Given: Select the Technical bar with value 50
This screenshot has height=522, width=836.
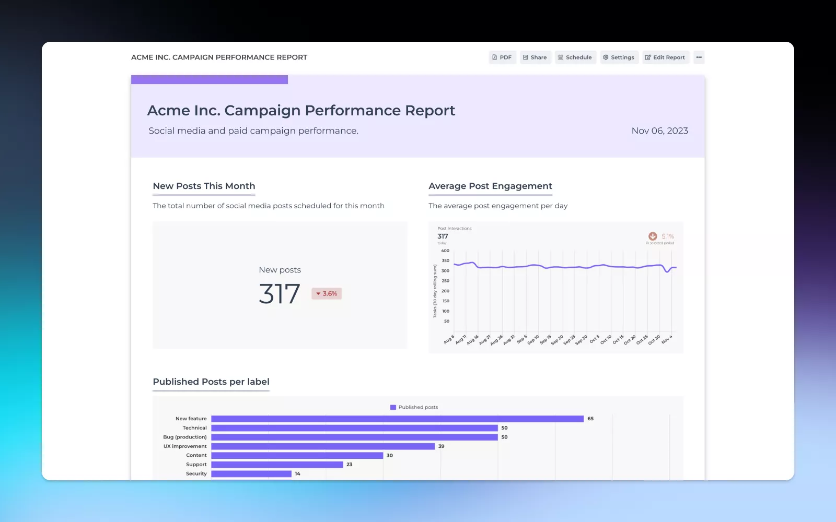Looking at the screenshot, I should 354,428.
